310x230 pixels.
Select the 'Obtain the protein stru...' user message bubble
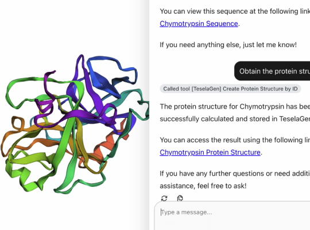tap(272, 71)
